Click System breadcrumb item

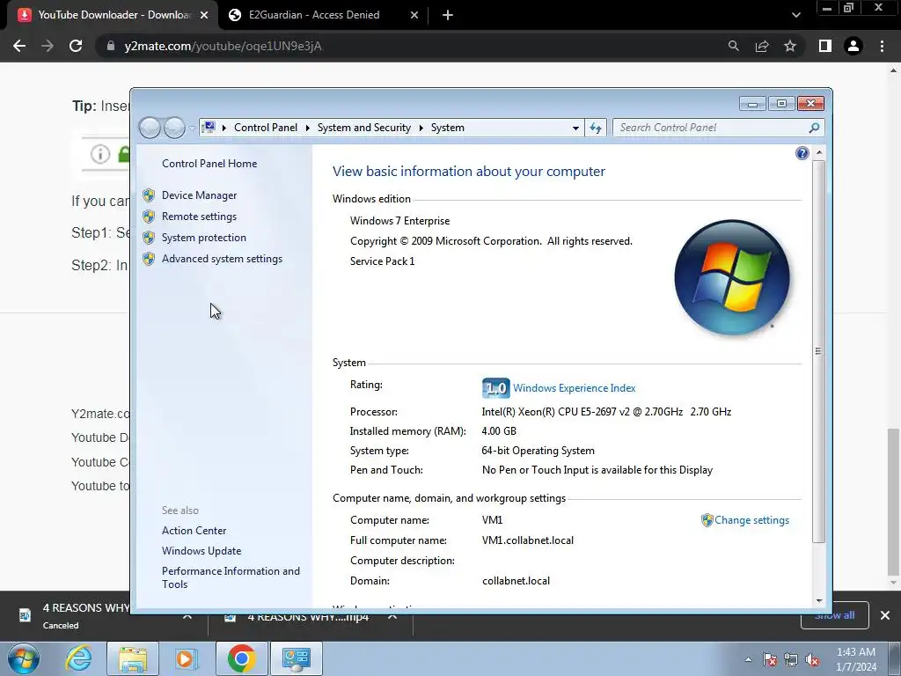pyautogui.click(x=448, y=128)
